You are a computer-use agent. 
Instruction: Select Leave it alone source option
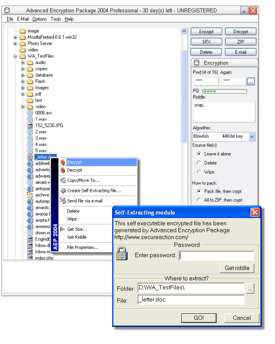[199, 154]
